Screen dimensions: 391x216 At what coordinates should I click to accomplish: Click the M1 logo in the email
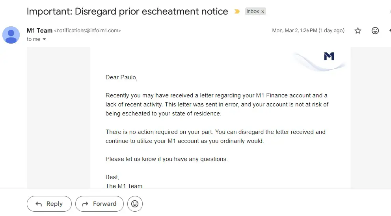tap(329, 57)
